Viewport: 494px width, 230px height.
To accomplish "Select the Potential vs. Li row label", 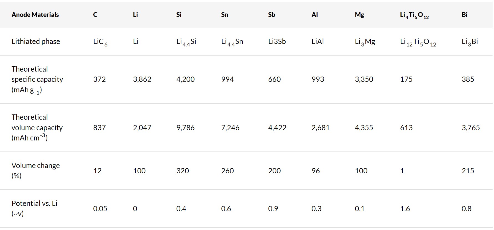I will click(34, 208).
